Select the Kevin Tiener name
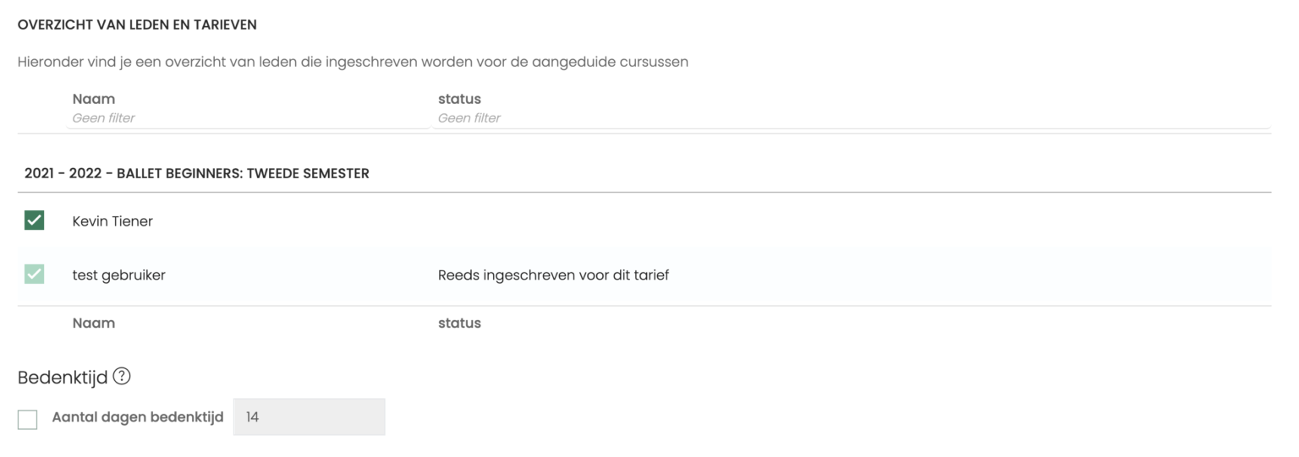 point(112,222)
